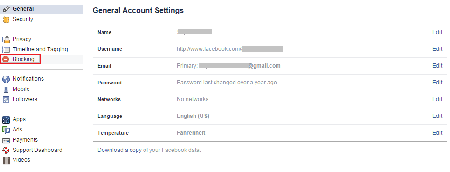Screen dimensions: 450x172
Task: Edit the Language setting
Action: (437, 116)
